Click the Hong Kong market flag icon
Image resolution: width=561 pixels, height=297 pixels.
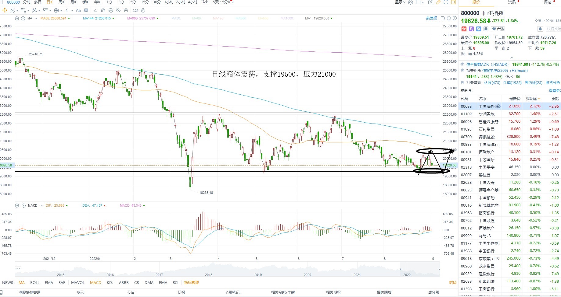(x=464, y=29)
